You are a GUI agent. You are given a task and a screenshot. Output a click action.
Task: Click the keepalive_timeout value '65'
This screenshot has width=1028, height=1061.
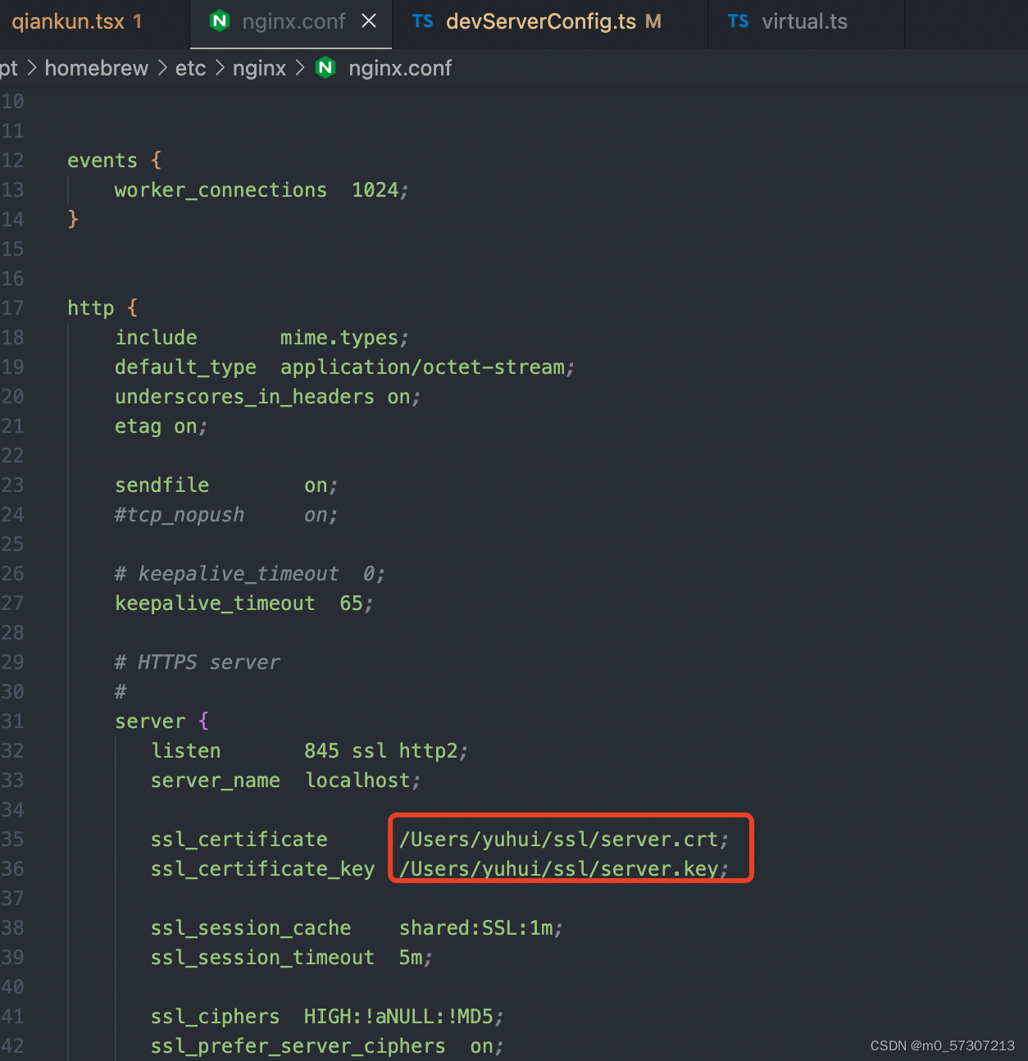click(351, 603)
